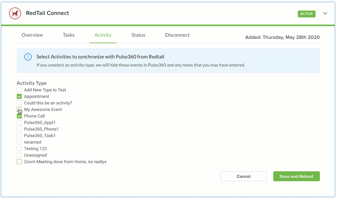Switch to the Overview tab

click(32, 35)
